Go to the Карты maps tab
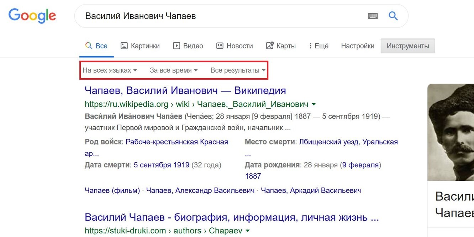 pos(281,46)
